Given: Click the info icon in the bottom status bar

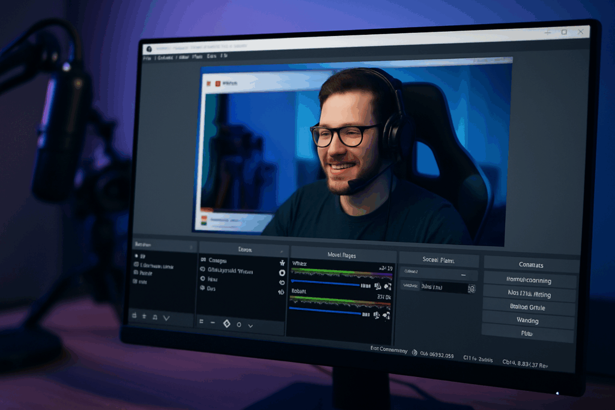Looking at the screenshot, I should coord(414,351).
